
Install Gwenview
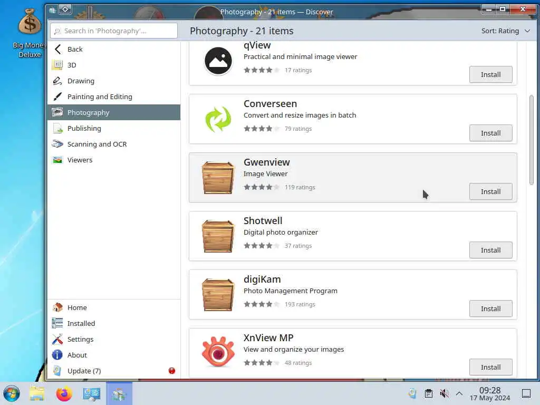click(490, 191)
